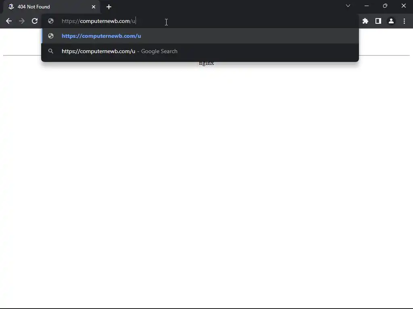This screenshot has height=309, width=413.
Task: Reload the current page
Action: (x=35, y=21)
